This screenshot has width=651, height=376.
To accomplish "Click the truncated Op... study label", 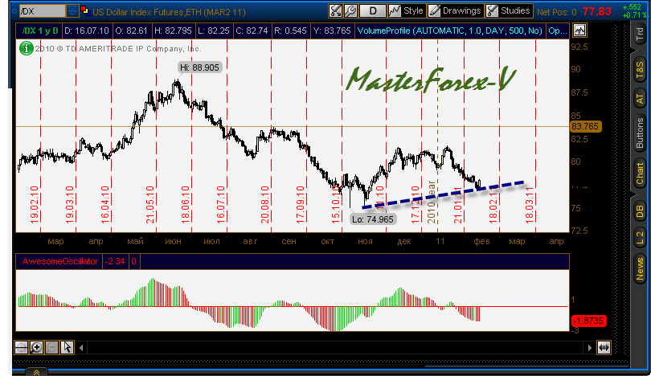I will (557, 31).
